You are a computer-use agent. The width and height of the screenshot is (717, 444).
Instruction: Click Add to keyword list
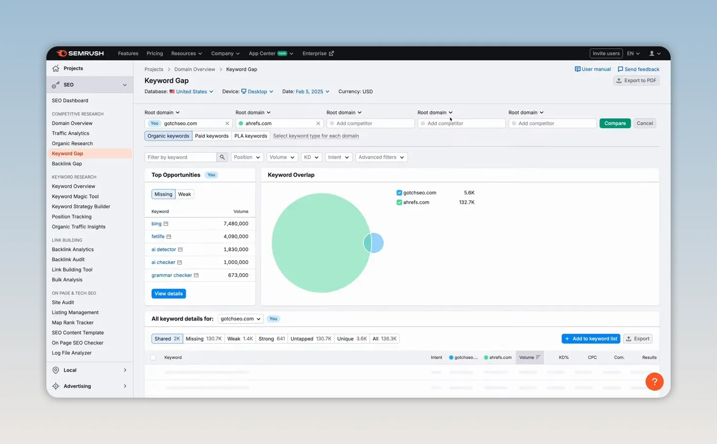click(591, 339)
